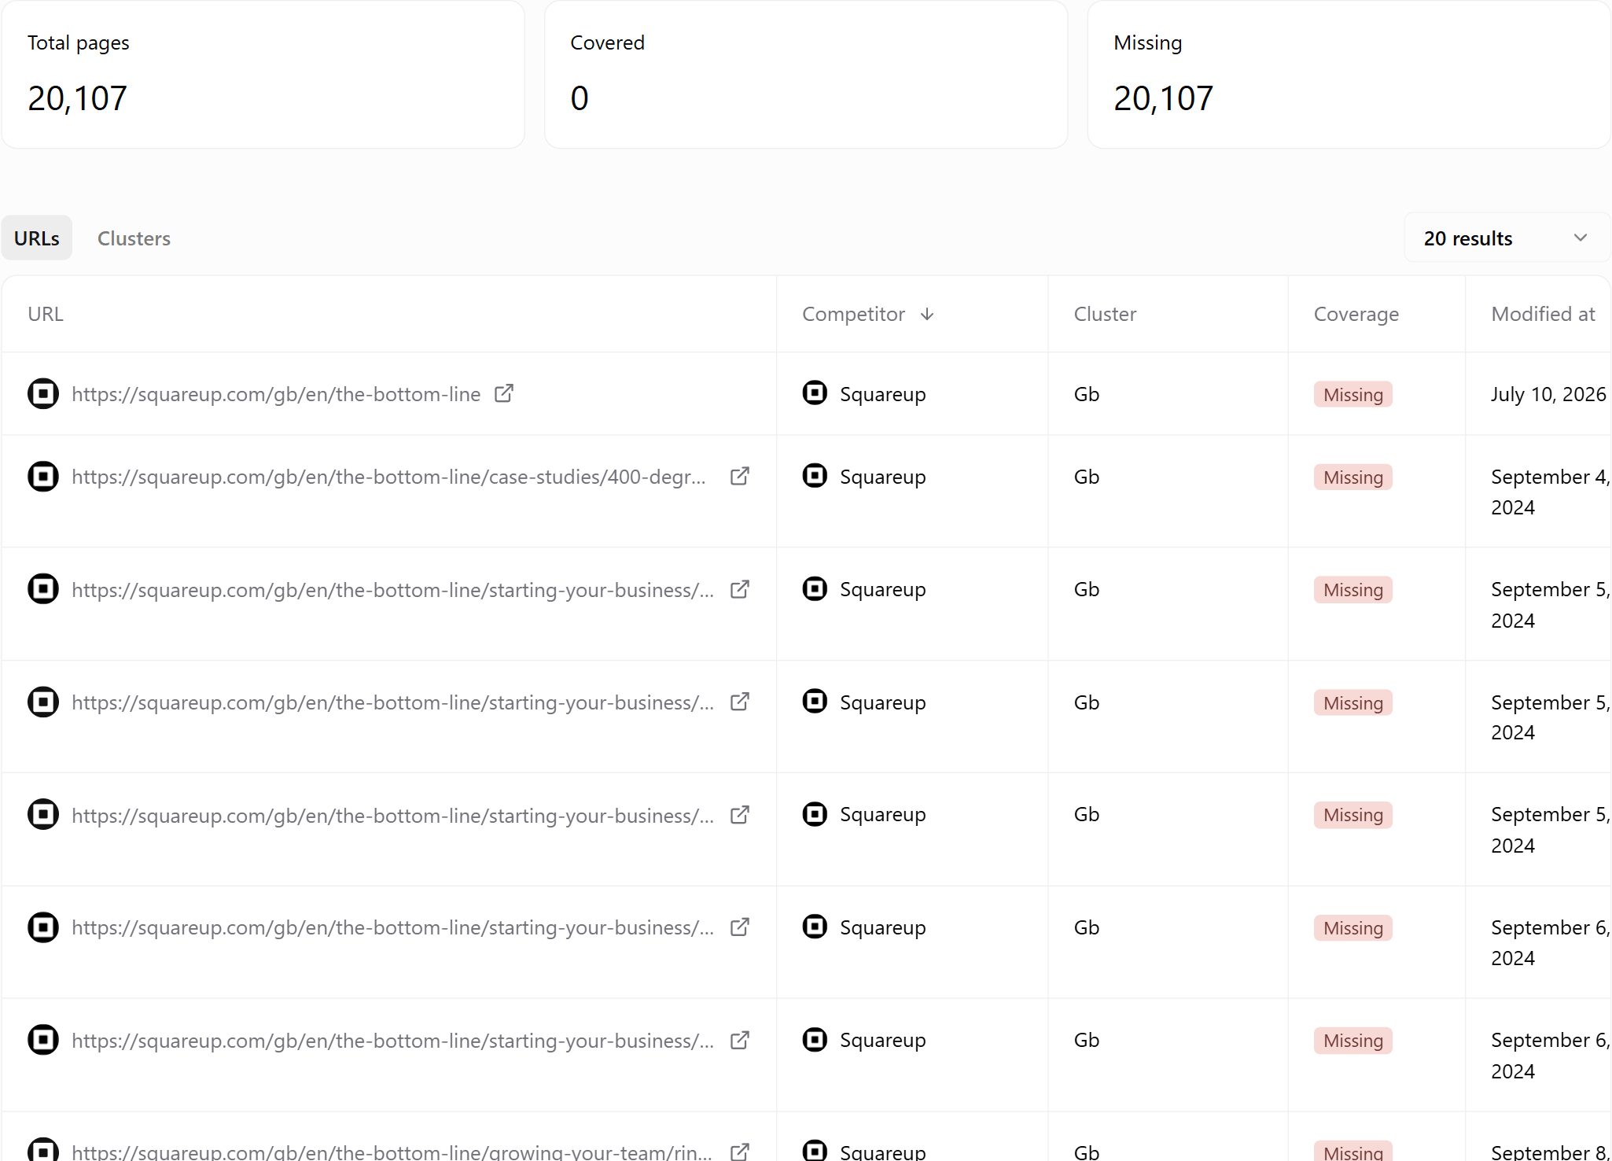This screenshot has width=1612, height=1161.
Task: Open the case-studies/400-degr URL link
Action: (x=388, y=477)
